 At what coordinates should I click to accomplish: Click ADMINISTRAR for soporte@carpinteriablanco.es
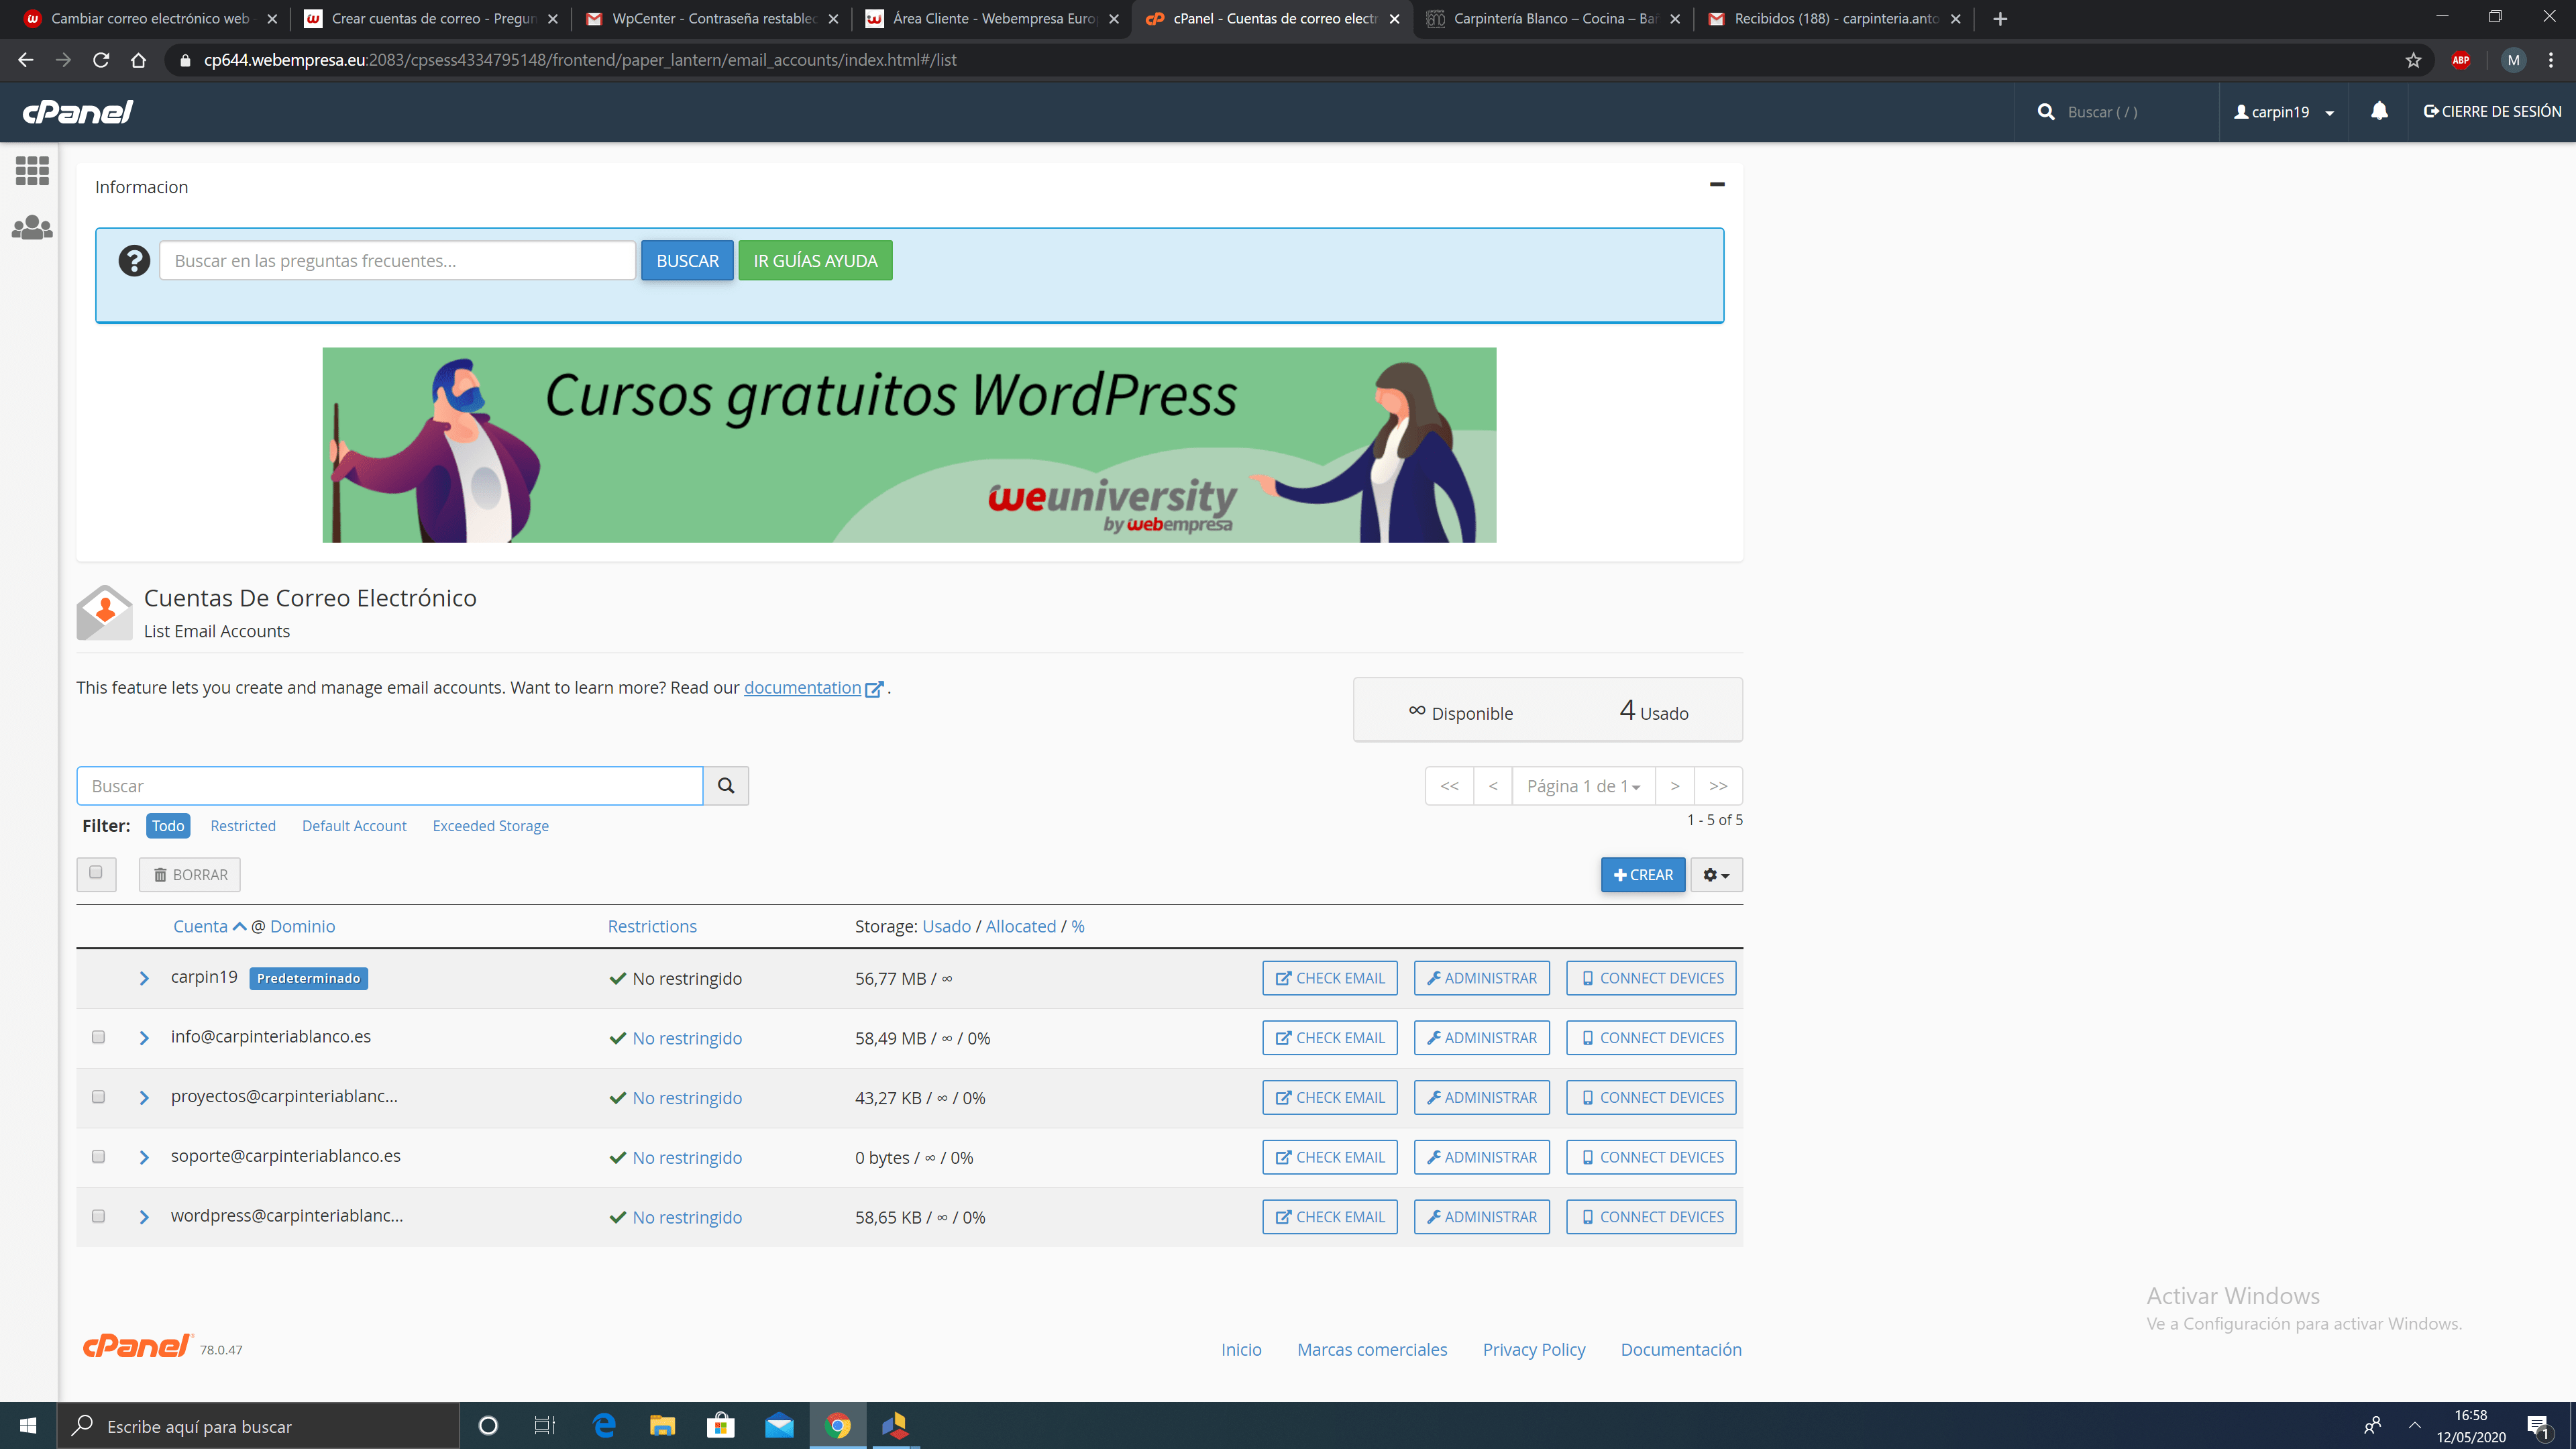click(1481, 1157)
